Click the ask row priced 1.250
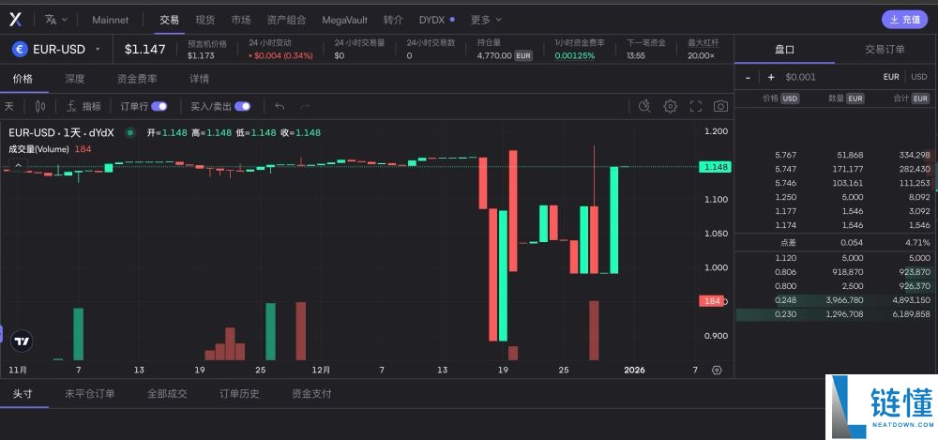The width and height of the screenshot is (938, 440). pos(835,197)
